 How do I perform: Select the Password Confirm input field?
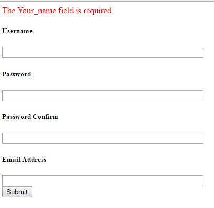(x=103, y=138)
